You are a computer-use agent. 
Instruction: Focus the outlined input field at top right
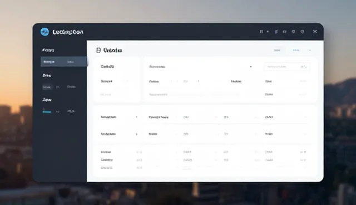pos(287,67)
